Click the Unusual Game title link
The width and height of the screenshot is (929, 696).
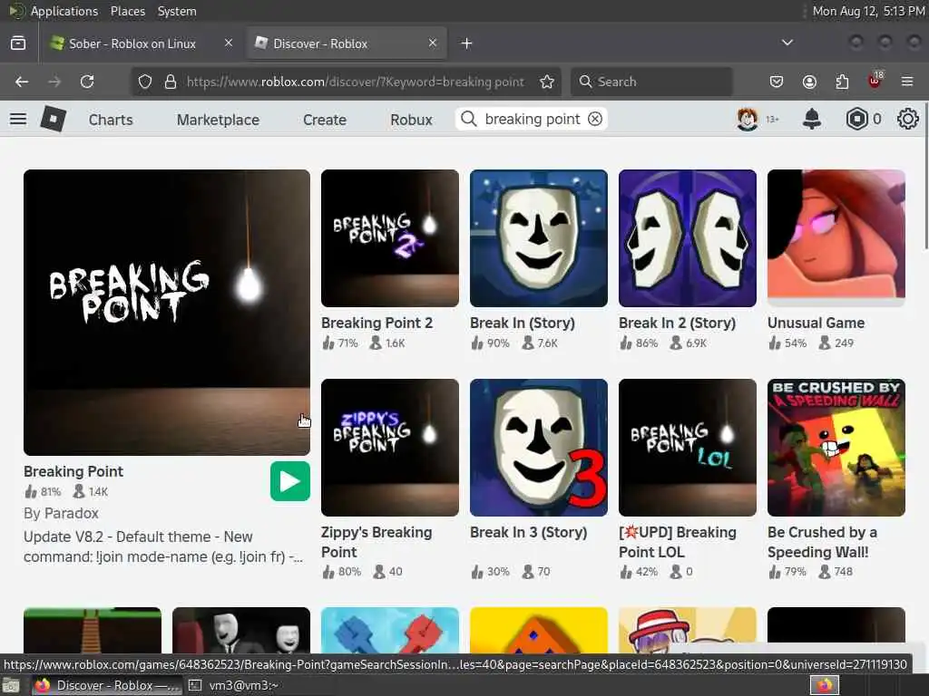[816, 323]
